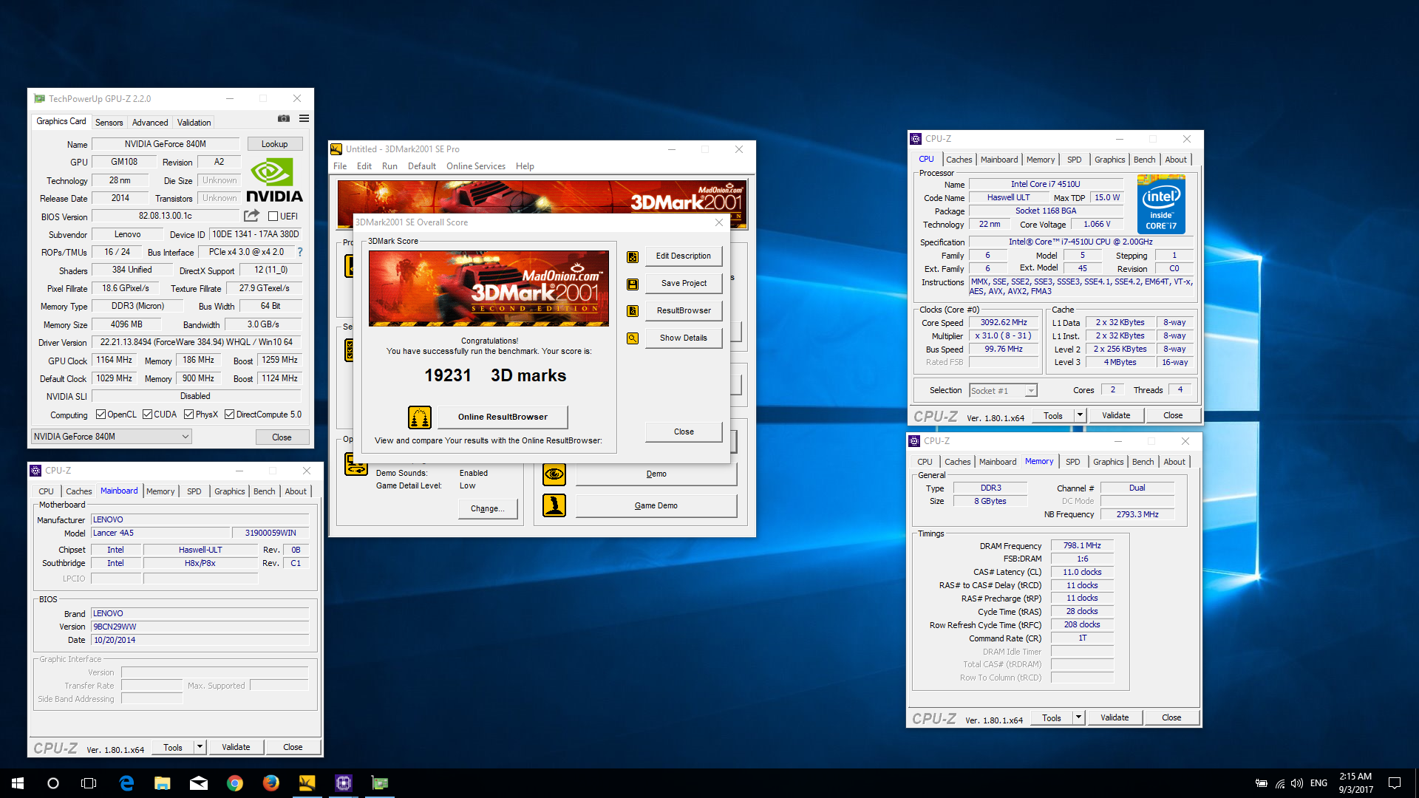Screen dimensions: 1419x798
Task: Open Task View on the taskbar
Action: click(89, 783)
